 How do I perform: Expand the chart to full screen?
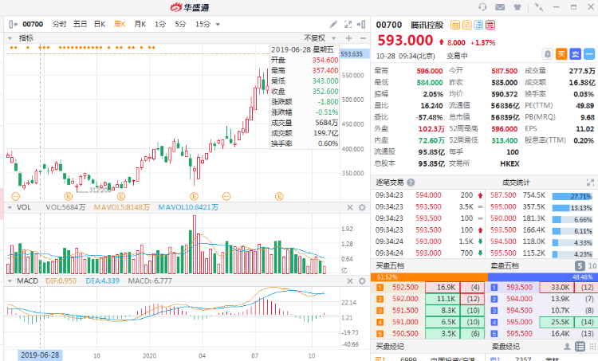click(348, 25)
